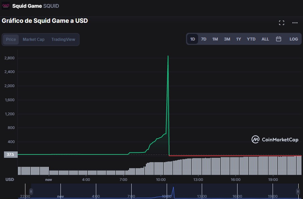Open the TradingView chart tab
This screenshot has height=199, width=303.
tap(63, 40)
